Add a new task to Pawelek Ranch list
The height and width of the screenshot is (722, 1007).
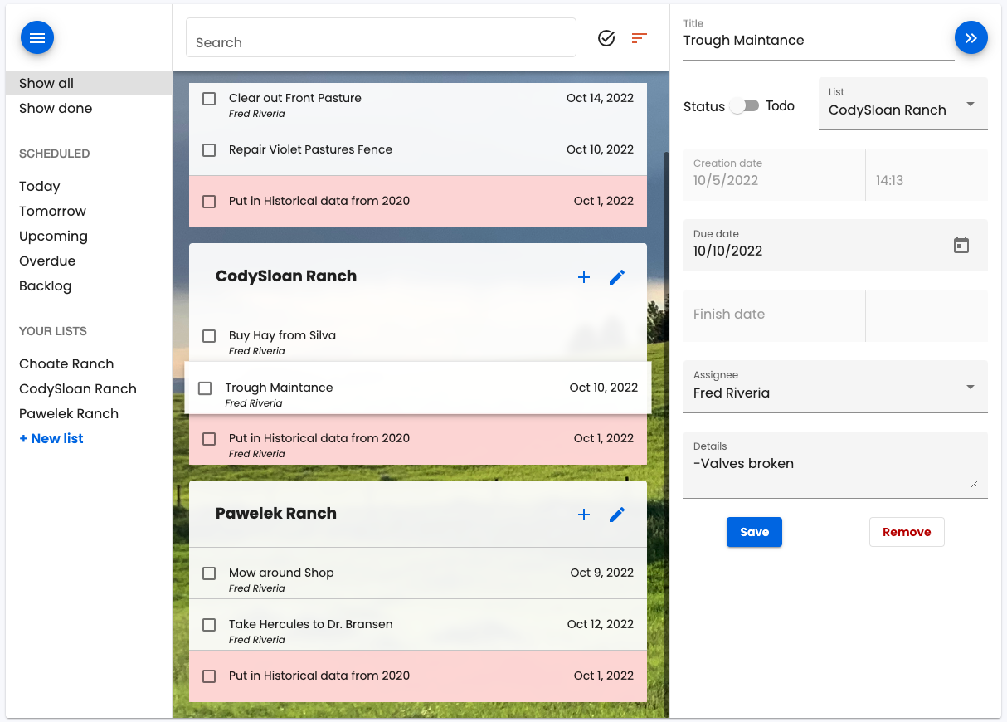583,515
